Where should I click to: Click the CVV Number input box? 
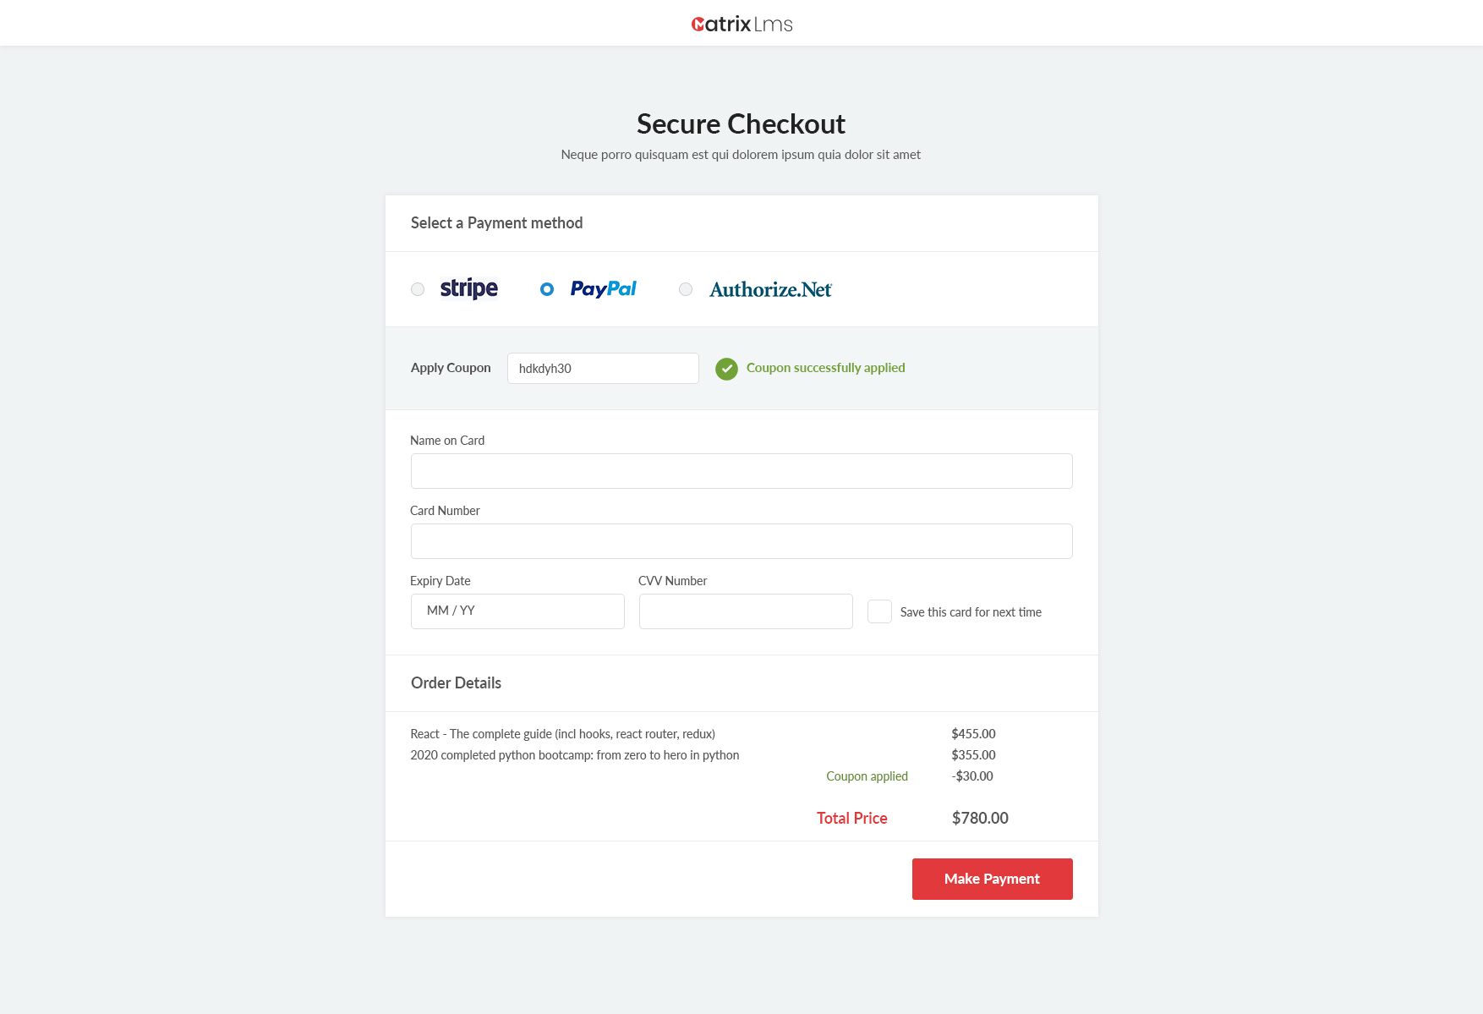coord(746,611)
